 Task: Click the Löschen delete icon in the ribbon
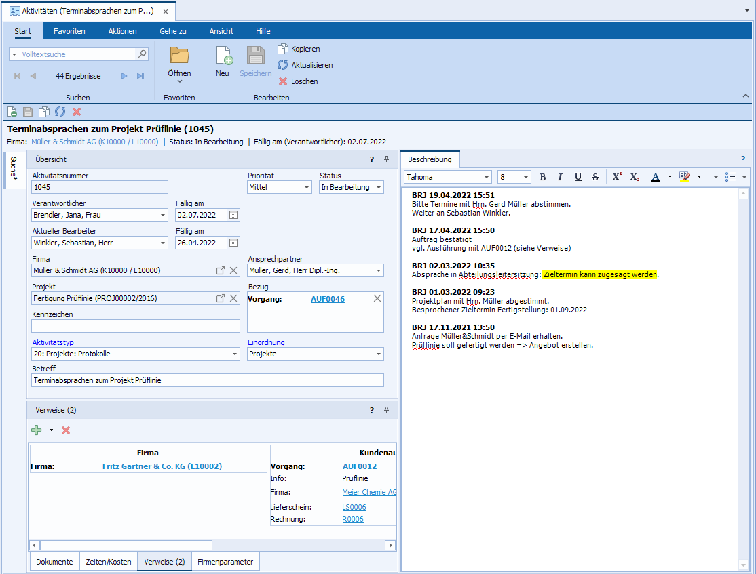(x=283, y=81)
